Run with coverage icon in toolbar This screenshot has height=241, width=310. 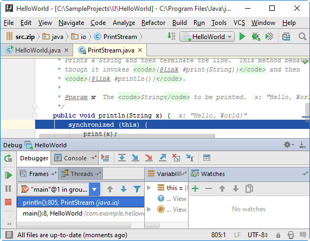point(269,36)
